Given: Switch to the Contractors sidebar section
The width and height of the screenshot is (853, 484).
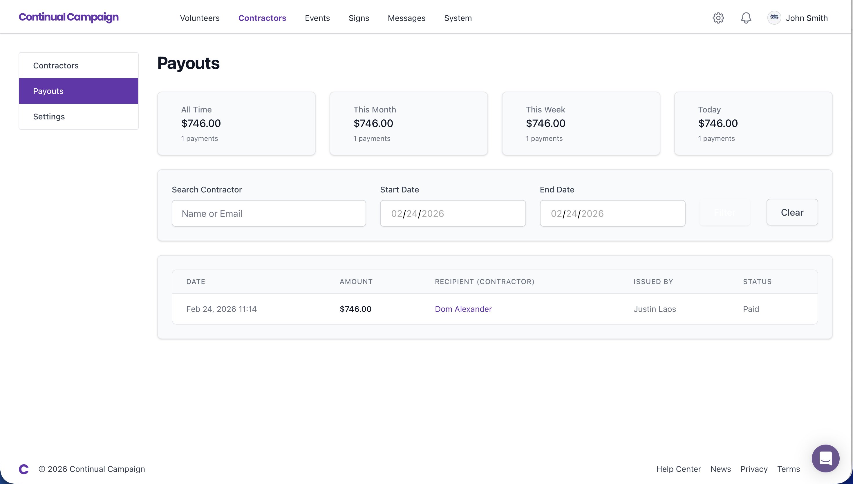Looking at the screenshot, I should (x=56, y=65).
